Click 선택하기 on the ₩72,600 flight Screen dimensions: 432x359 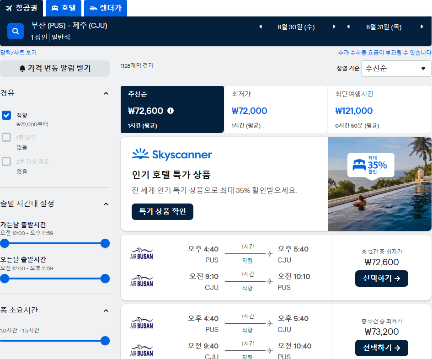pyautogui.click(x=381, y=279)
